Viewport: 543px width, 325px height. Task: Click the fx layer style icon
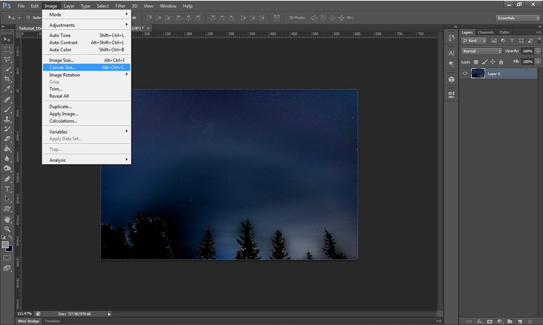479,321
